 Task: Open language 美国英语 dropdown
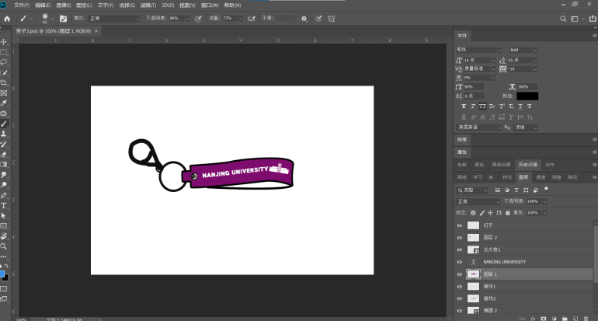pyautogui.click(x=478, y=127)
